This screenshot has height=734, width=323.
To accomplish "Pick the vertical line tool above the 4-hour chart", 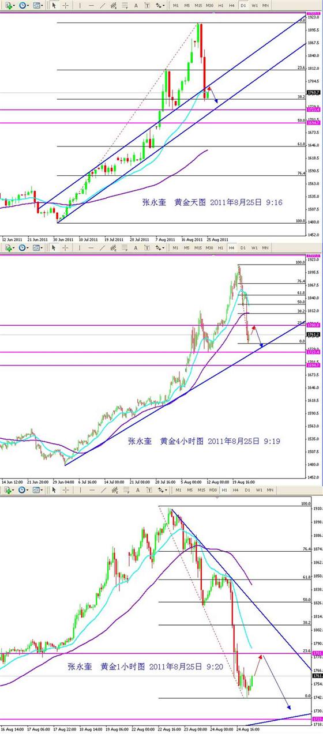I will (x=81, y=247).
